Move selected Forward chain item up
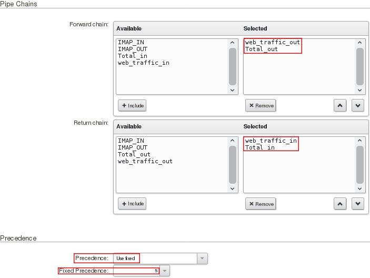 click(x=341, y=105)
